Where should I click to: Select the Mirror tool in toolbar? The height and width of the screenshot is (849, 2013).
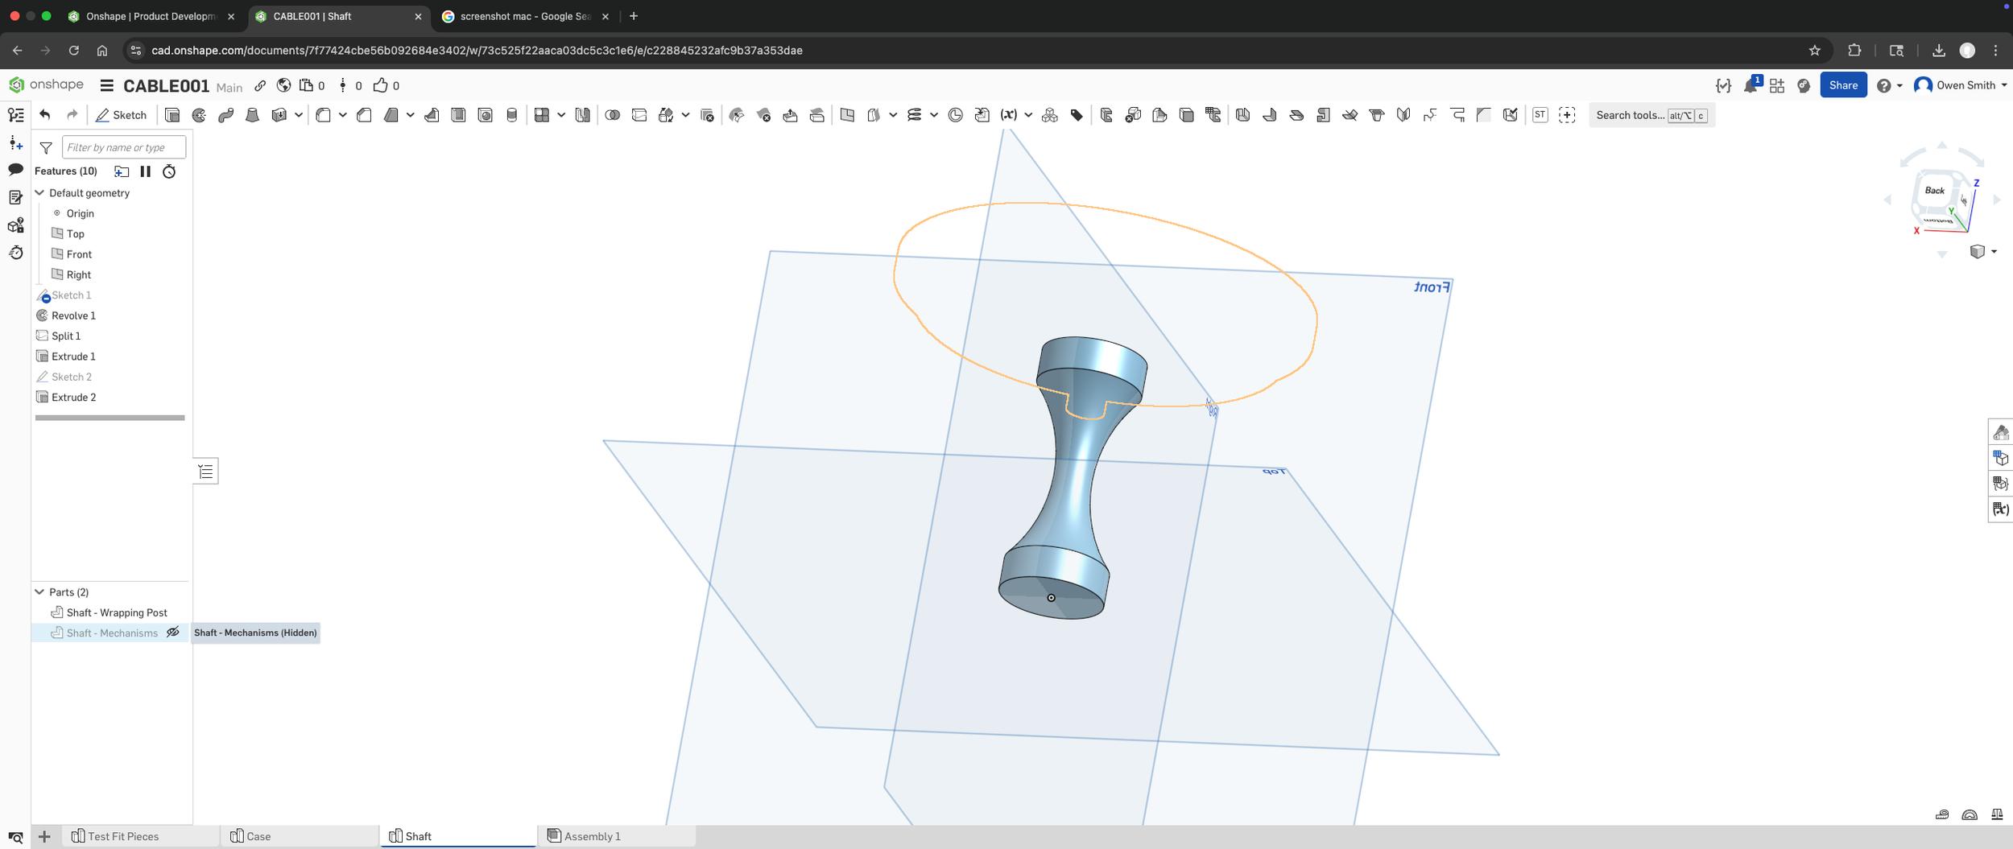(582, 115)
